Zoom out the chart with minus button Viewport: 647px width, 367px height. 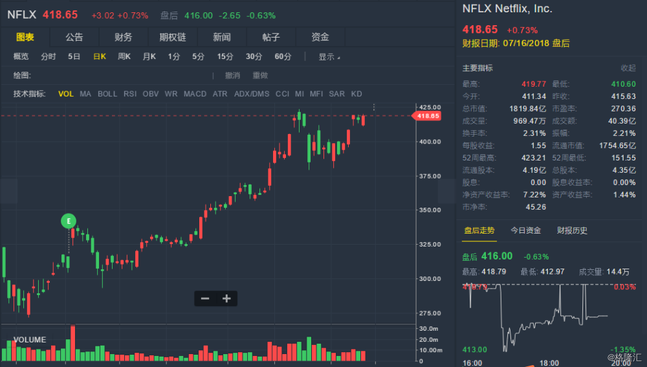pos(205,298)
